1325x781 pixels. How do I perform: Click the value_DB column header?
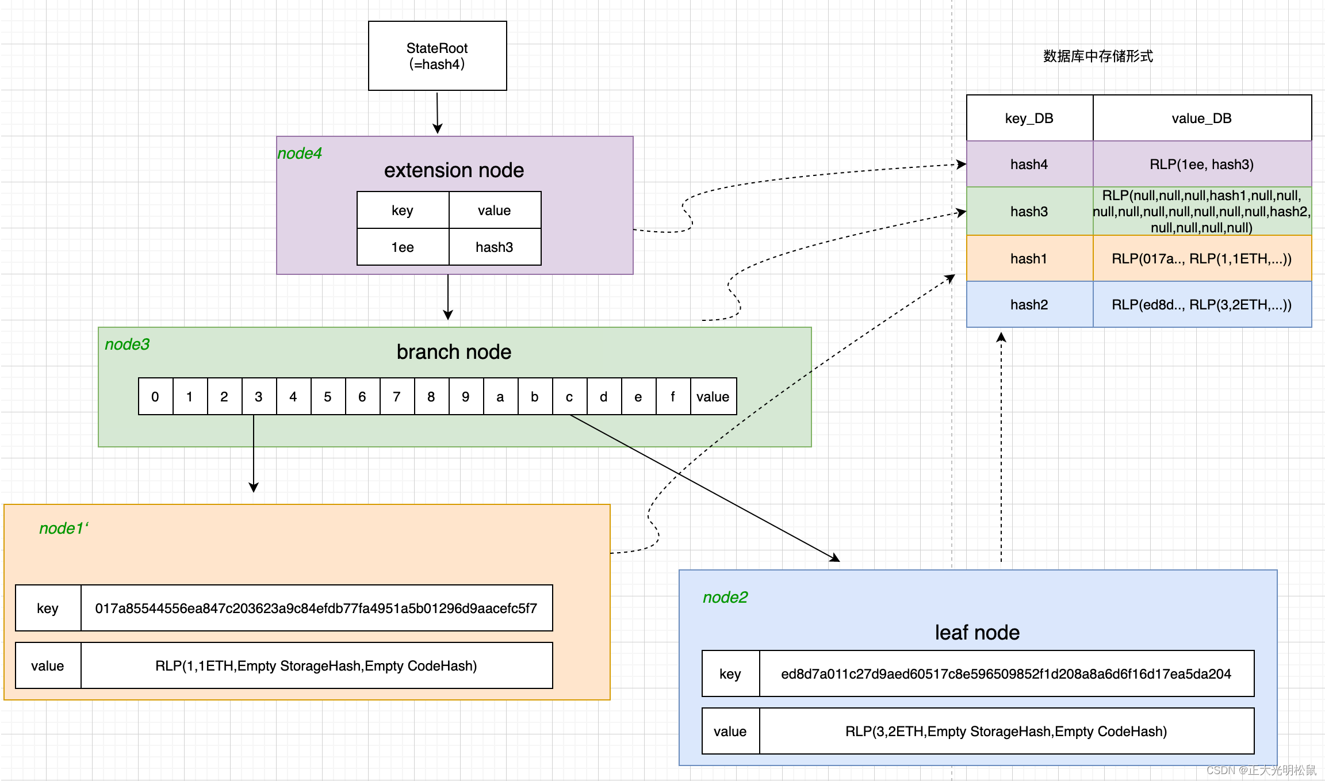pos(1201,118)
